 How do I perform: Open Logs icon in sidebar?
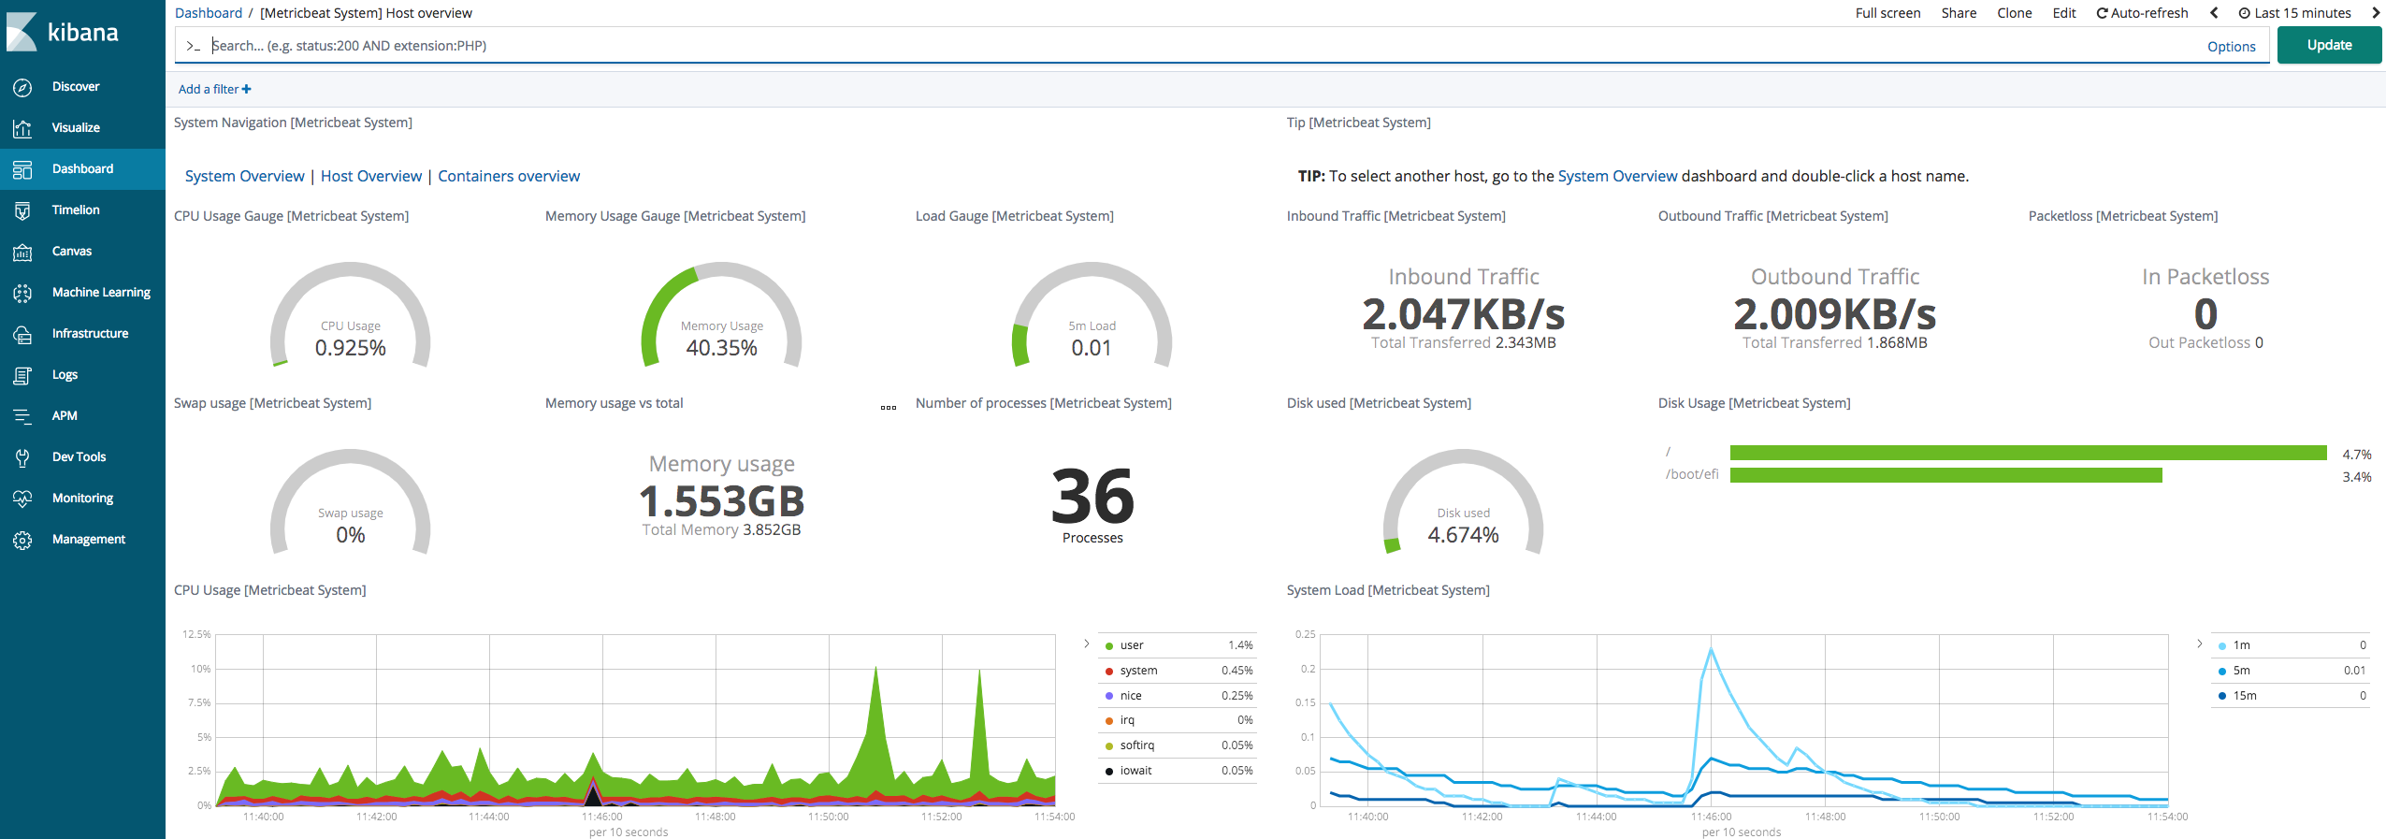pyautogui.click(x=22, y=375)
